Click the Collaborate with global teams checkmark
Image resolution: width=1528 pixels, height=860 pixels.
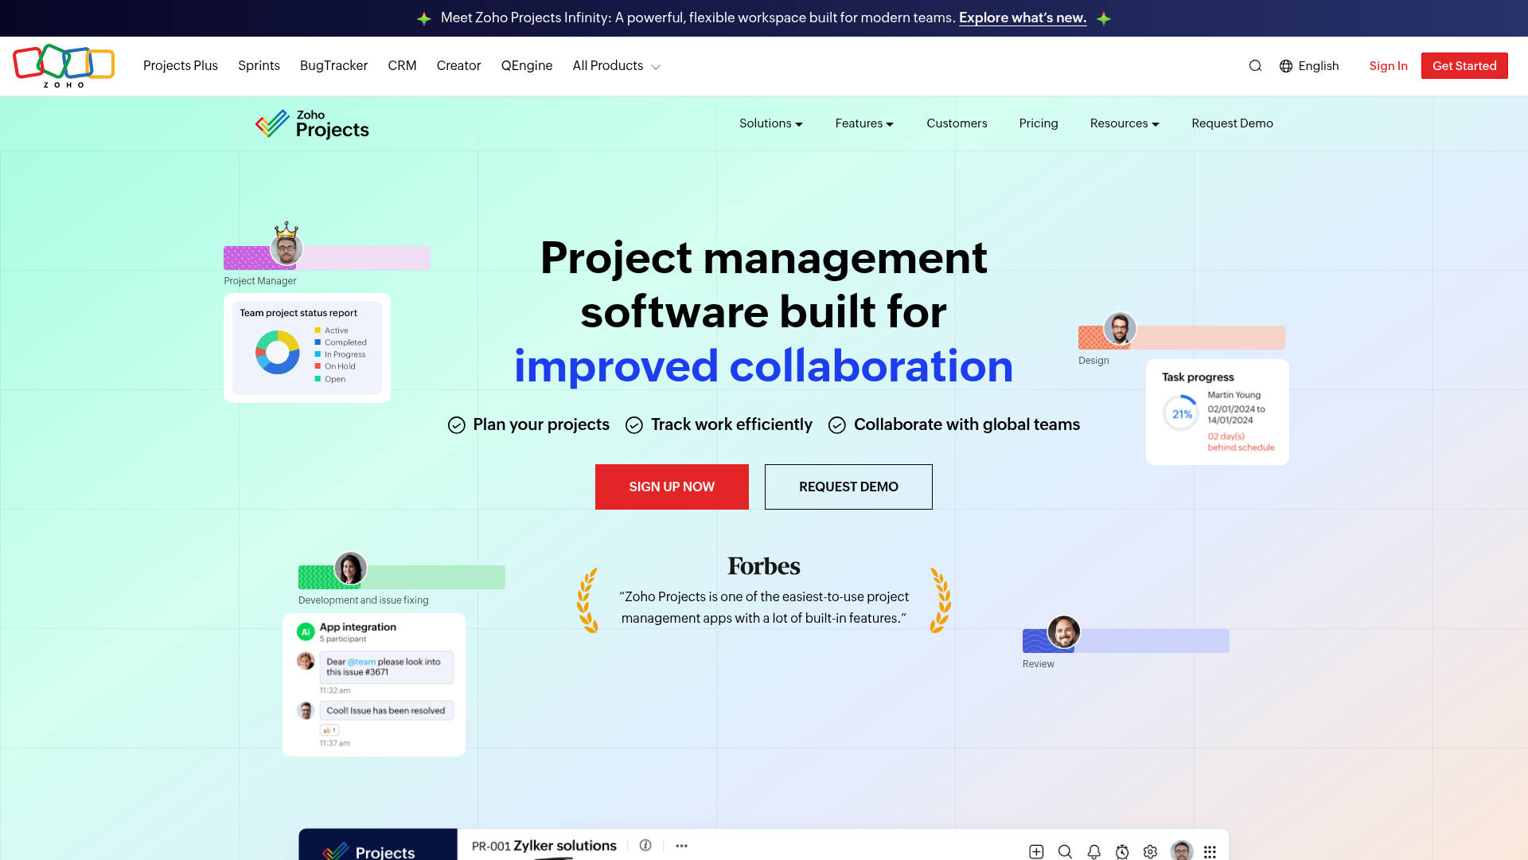(x=837, y=425)
